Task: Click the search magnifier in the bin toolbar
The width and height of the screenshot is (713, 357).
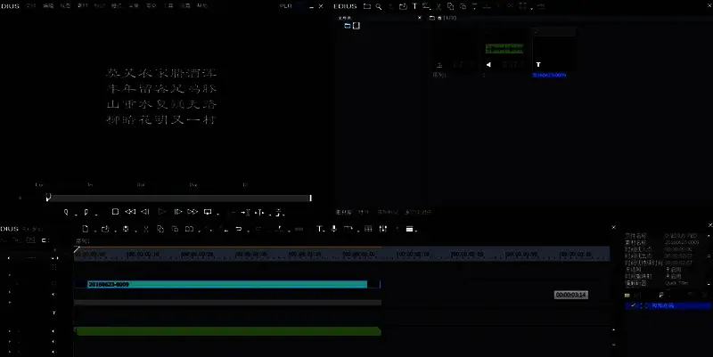Action: tap(379, 6)
